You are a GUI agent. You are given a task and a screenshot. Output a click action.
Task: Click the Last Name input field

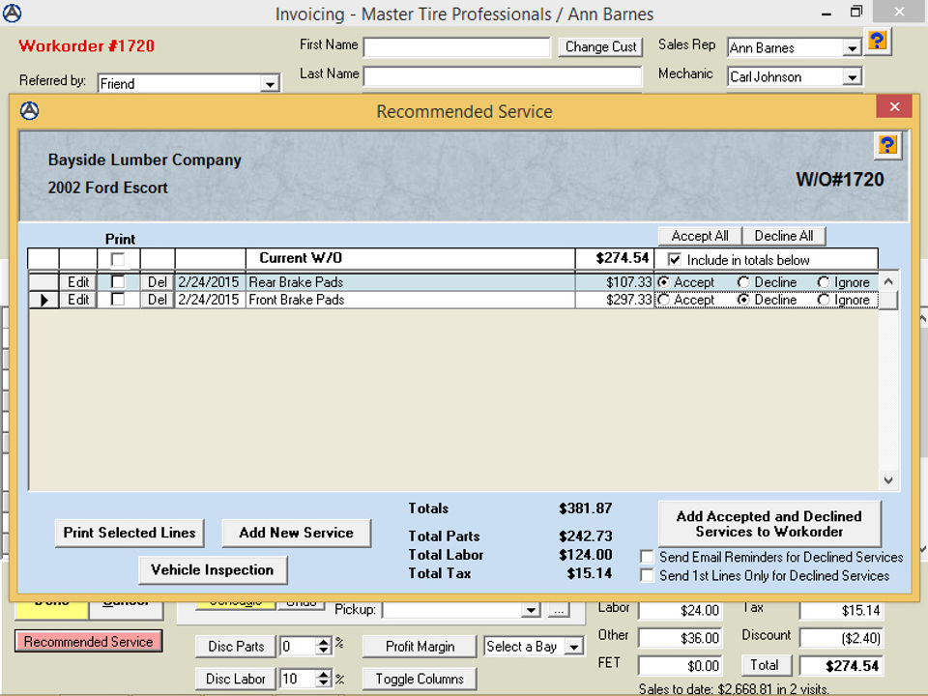tap(503, 76)
